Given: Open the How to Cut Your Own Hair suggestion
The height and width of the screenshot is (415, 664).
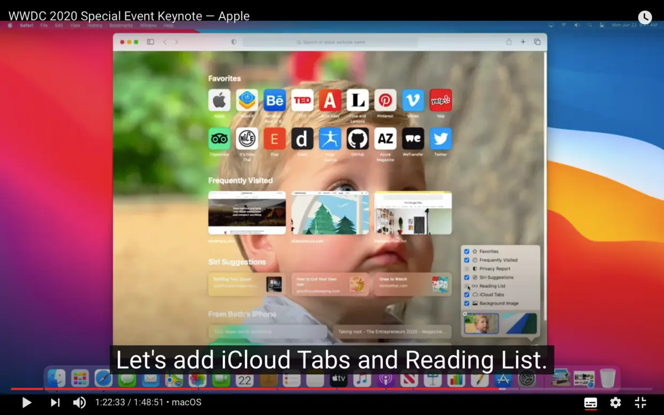Looking at the screenshot, I should 330,284.
